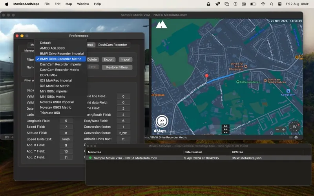Viewport: 314px width, 196px height.
Task: Select Mini 080x Imperial filter
Action: 61,91
